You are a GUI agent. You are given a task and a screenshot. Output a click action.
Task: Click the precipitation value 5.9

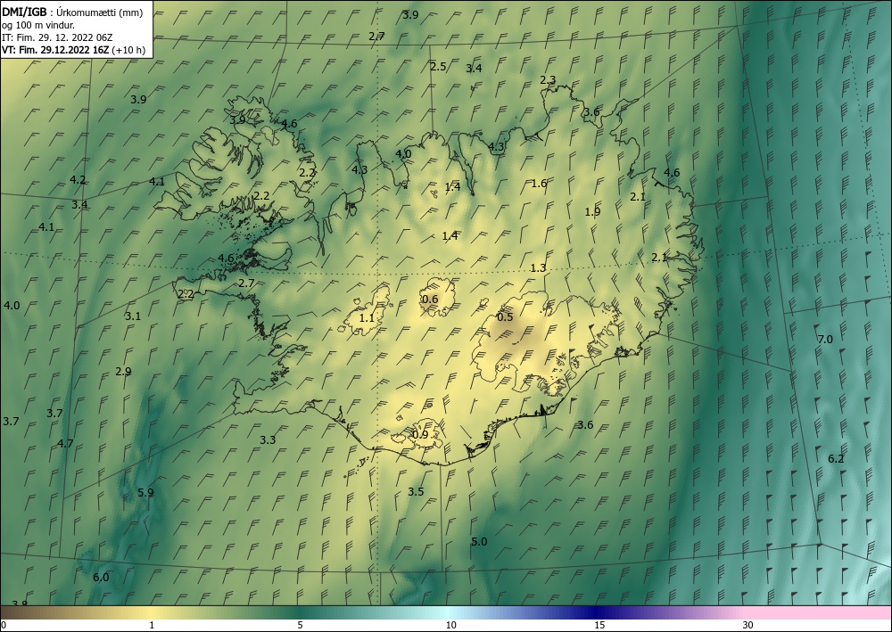145,492
